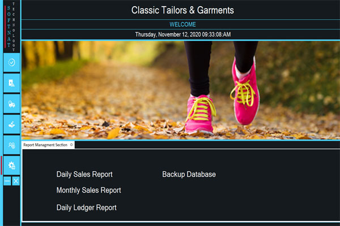The image size is (340, 226).
Task: Open the checkmark circle sidebar icon
Action: [x=12, y=63]
